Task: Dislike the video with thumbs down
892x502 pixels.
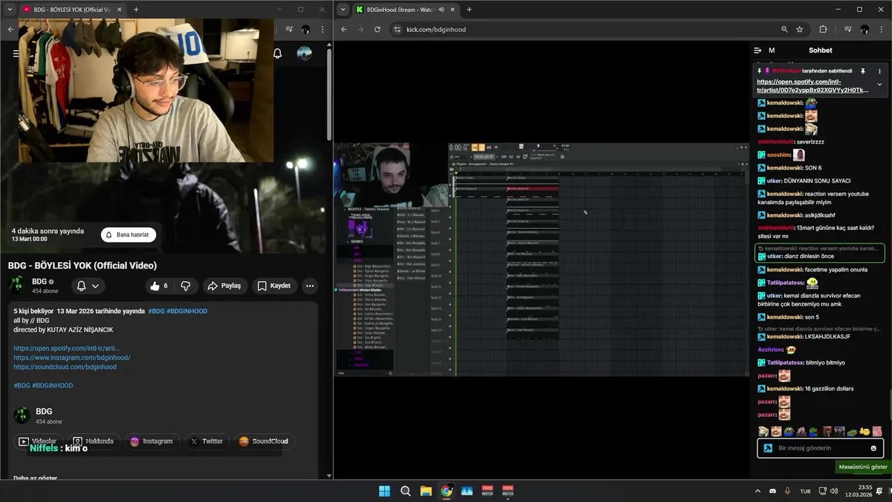Action: (x=185, y=286)
